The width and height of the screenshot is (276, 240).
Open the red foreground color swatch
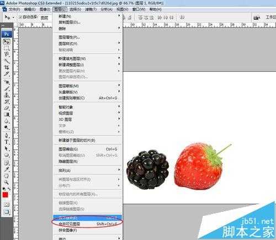[5, 195]
